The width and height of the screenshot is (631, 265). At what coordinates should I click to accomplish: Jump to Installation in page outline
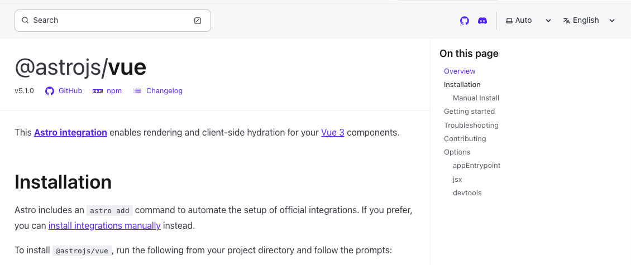[462, 84]
